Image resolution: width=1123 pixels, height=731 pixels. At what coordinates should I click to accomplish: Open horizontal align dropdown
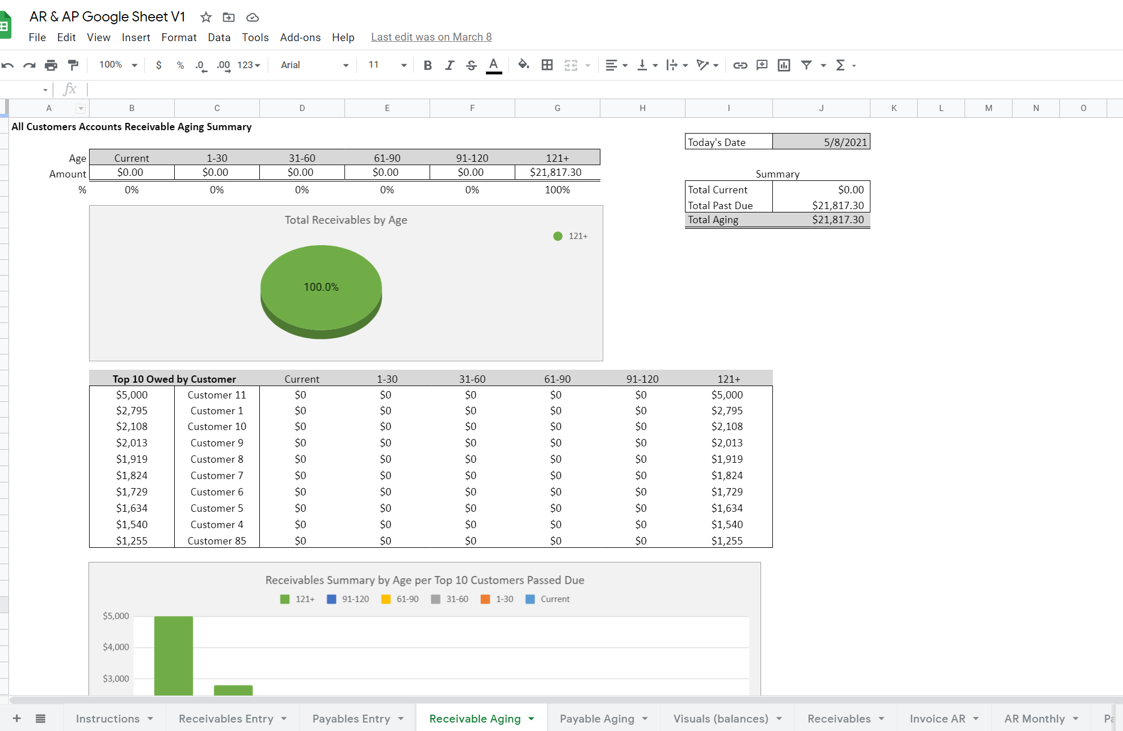616,65
